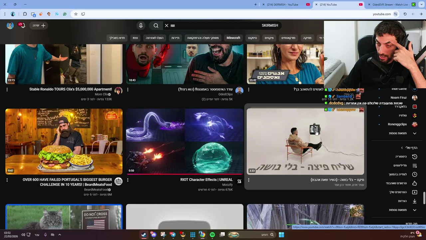
Task: Open Discord from the taskbar
Action: pyautogui.click(x=153, y=235)
